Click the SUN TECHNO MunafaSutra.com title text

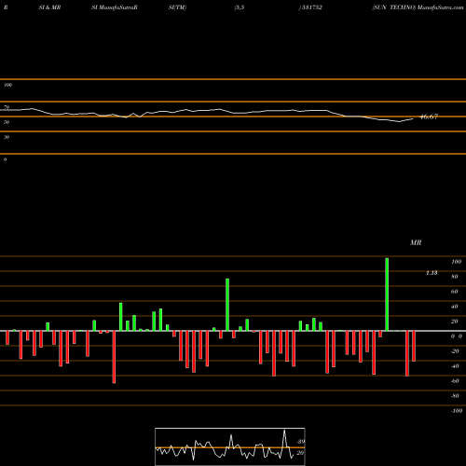click(x=418, y=7)
